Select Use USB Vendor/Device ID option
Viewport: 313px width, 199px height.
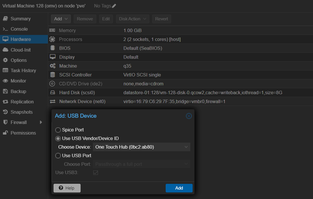58,139
